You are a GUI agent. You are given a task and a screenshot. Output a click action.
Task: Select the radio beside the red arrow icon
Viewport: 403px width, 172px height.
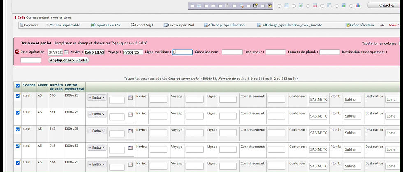[x=308, y=6]
